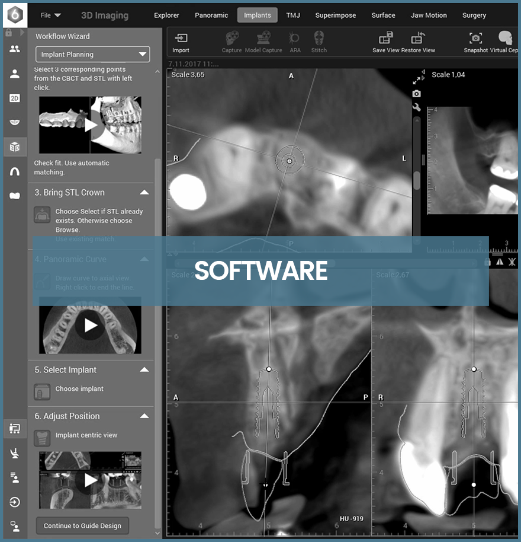The height and width of the screenshot is (542, 521).
Task: Click the person with screen icon at sidebar bottom
Action: coord(14,527)
